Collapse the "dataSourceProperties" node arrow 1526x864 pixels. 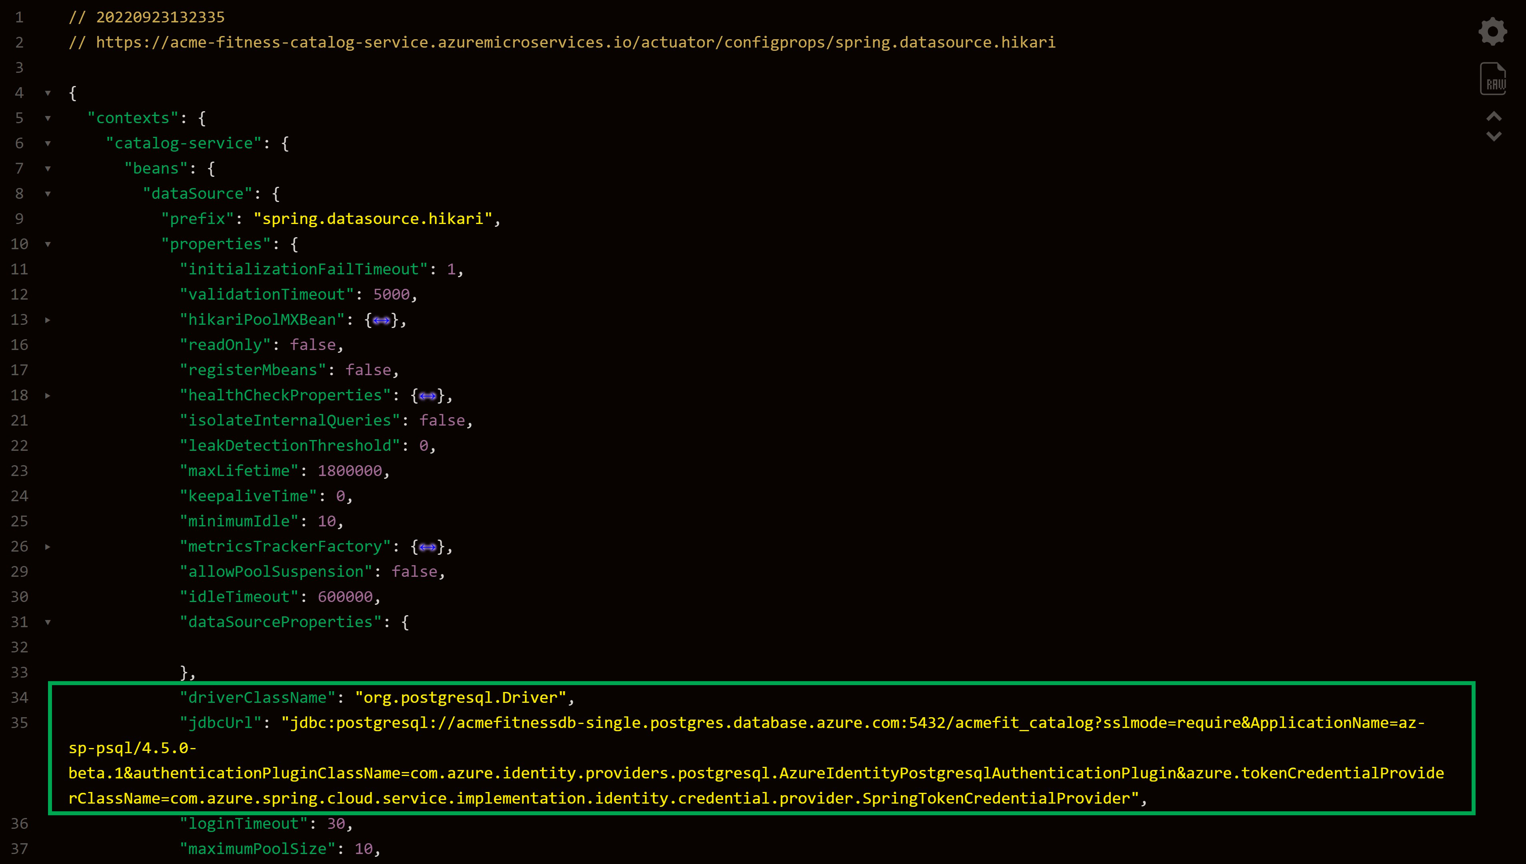tap(48, 622)
